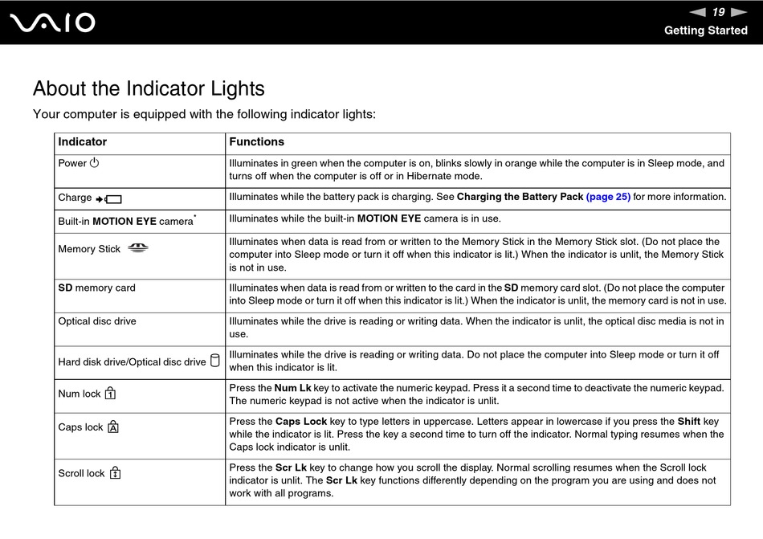Click the page number 19

718,12
